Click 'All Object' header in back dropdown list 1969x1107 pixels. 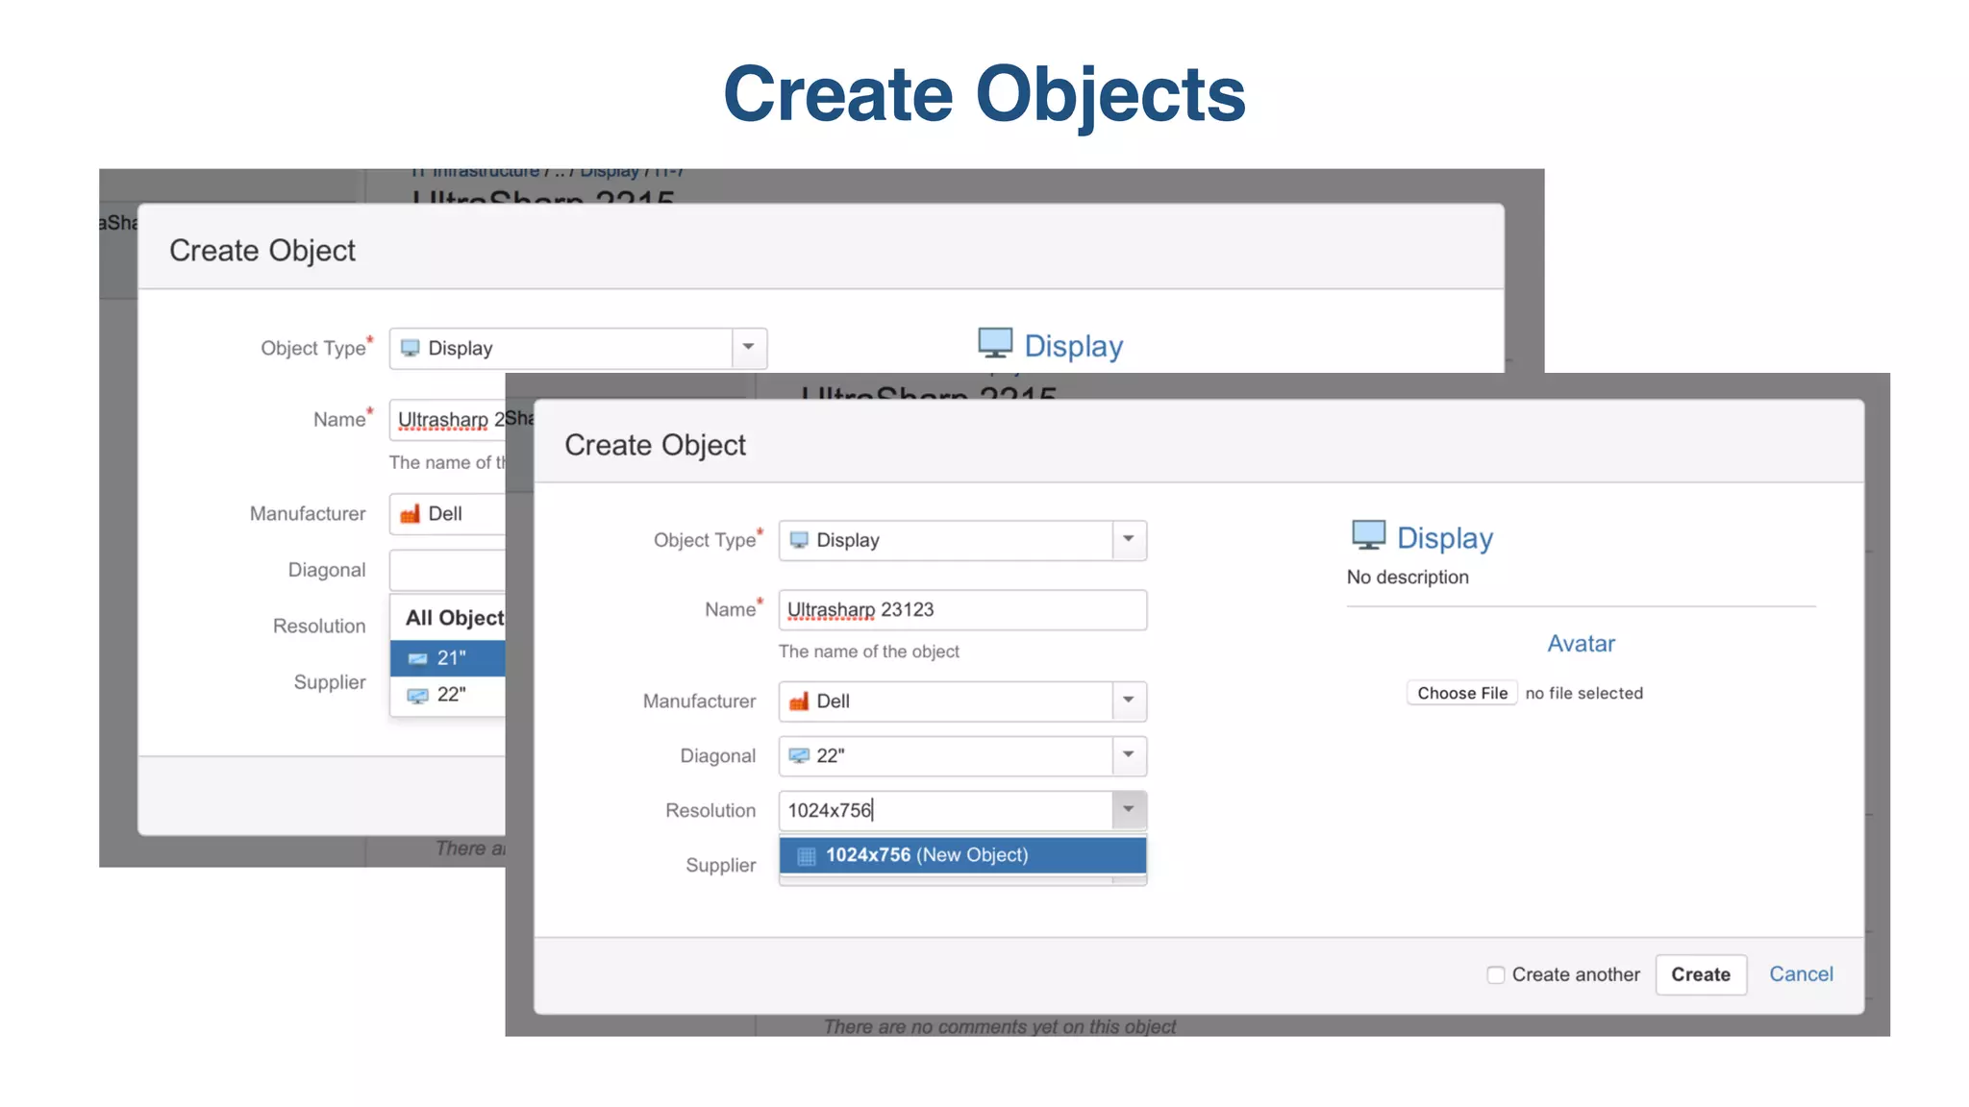click(455, 618)
